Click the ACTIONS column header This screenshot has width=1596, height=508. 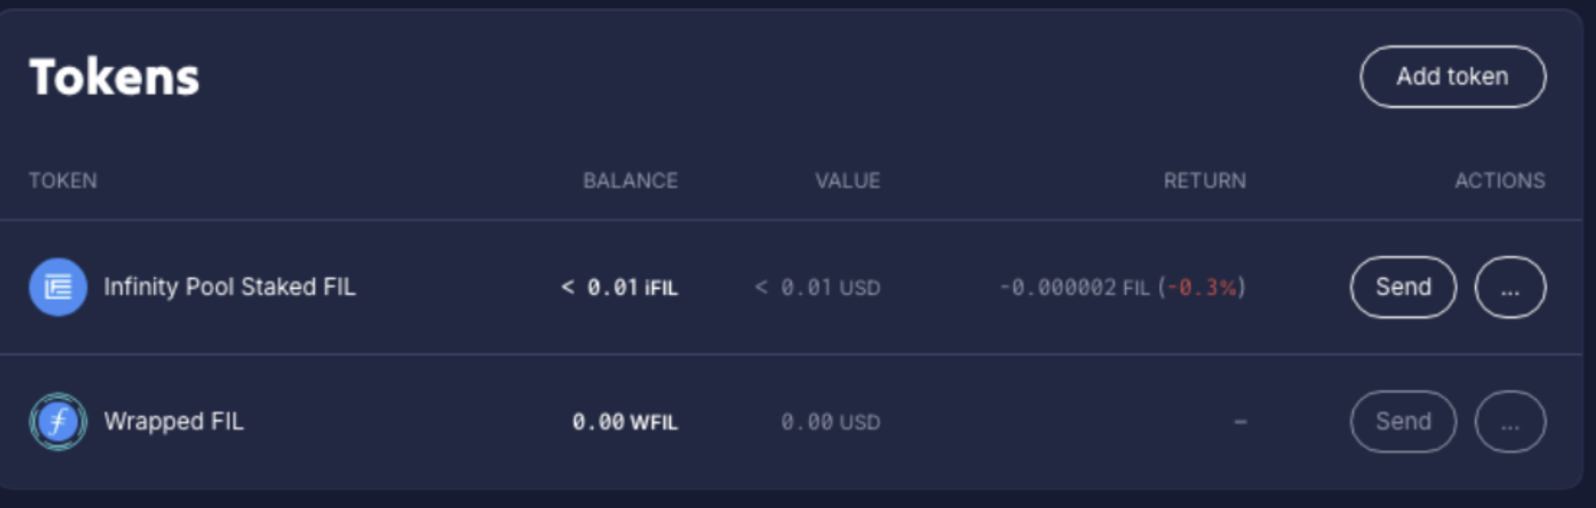[x=1499, y=181]
